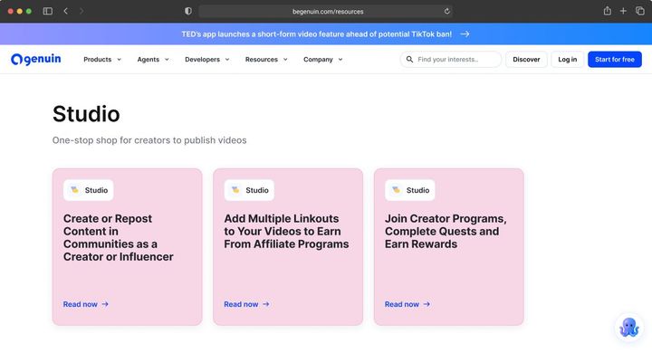
Task: Open Create or Repost Content in Communities title
Action: tap(118, 238)
